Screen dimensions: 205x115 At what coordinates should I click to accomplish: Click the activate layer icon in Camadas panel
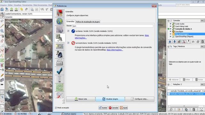pyautogui.click(x=179, y=42)
